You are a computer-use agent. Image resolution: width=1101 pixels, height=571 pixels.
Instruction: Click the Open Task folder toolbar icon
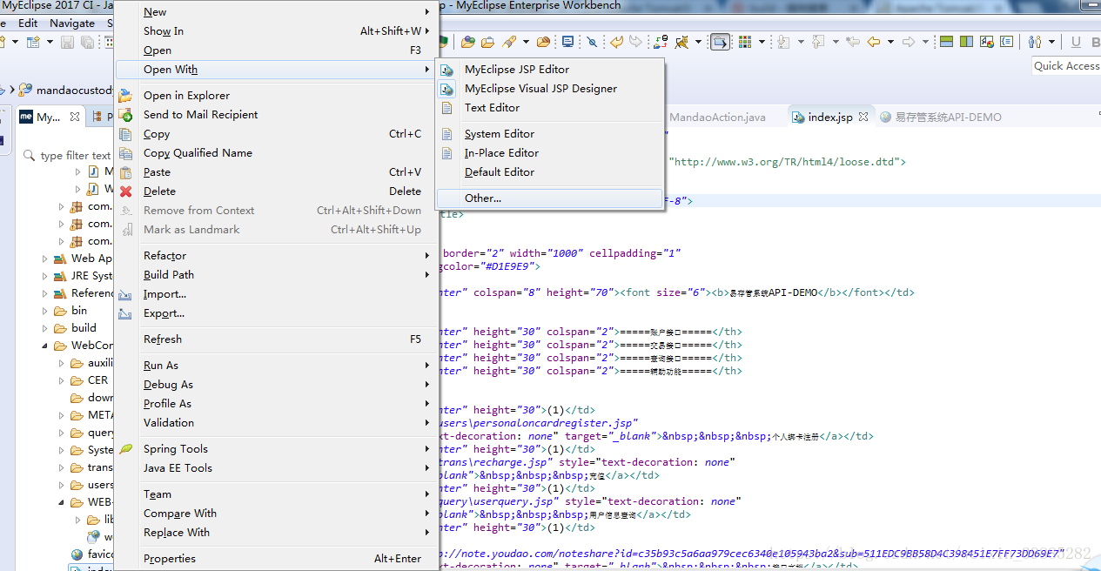[x=487, y=42]
